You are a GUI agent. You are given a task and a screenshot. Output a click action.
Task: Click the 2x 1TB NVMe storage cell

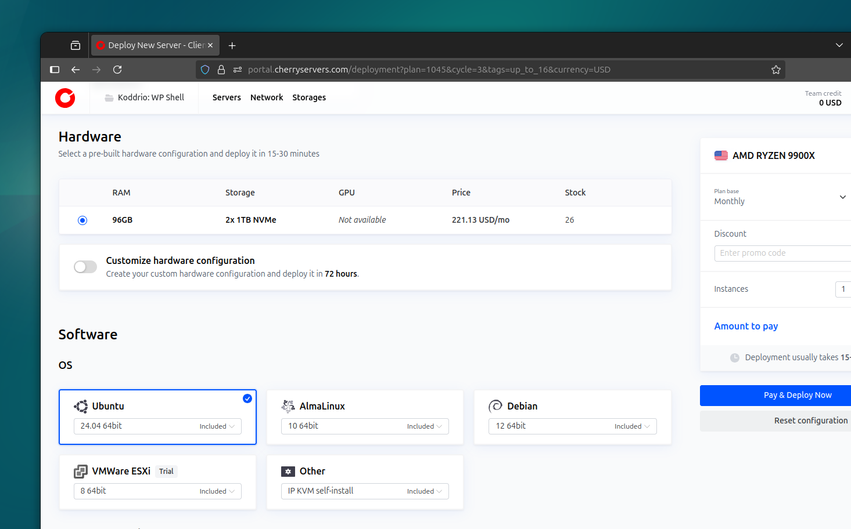pyautogui.click(x=251, y=220)
